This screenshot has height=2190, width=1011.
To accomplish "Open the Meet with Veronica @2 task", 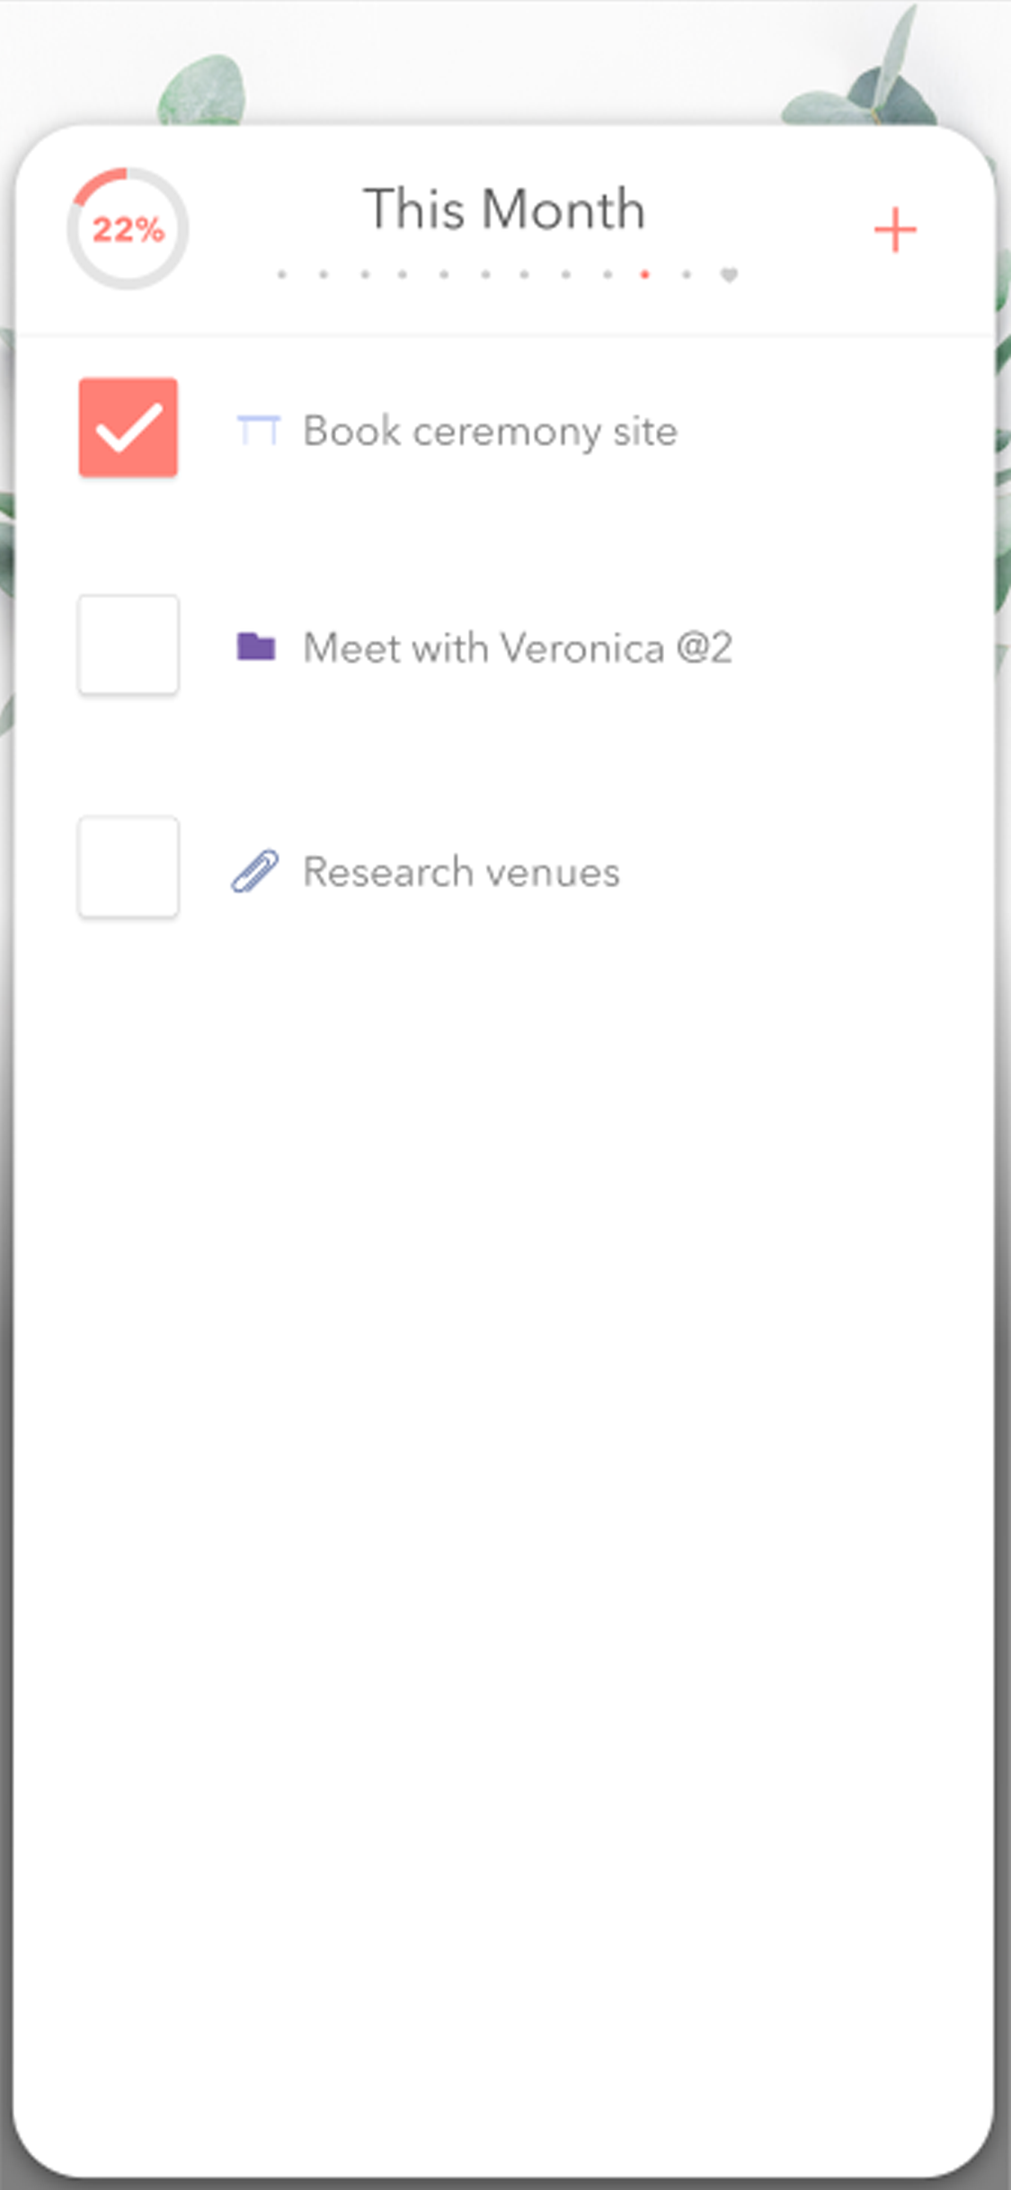I will point(518,647).
